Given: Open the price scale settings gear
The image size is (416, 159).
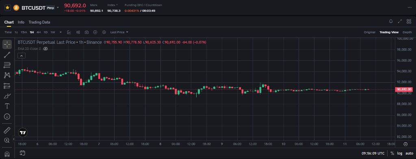Looking at the screenshot, I should [405, 144].
